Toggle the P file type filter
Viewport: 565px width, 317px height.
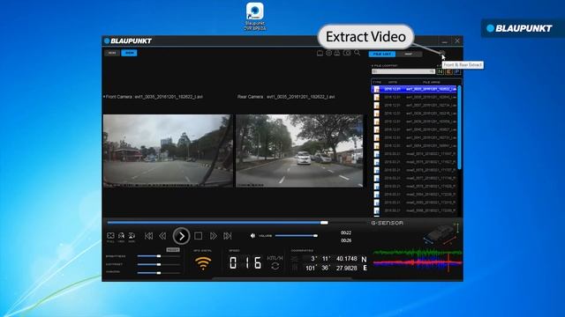point(457,71)
